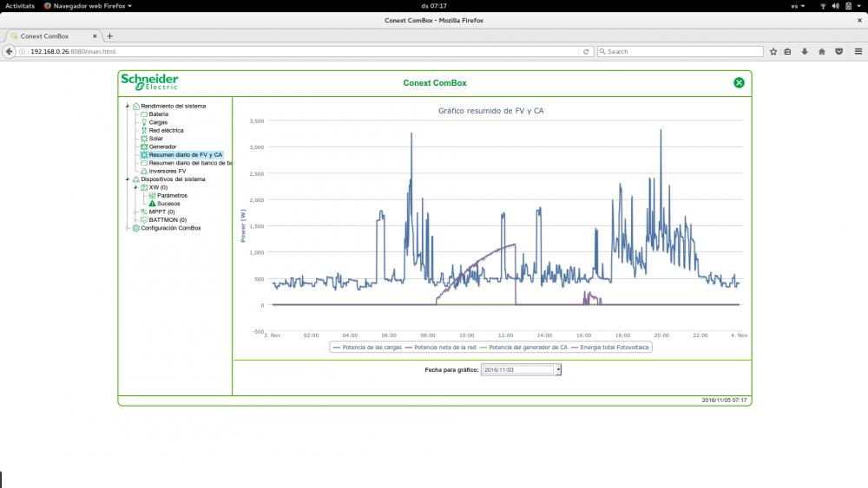Open the network wifi indicator
This screenshot has width=868, height=488.
coord(823,6)
